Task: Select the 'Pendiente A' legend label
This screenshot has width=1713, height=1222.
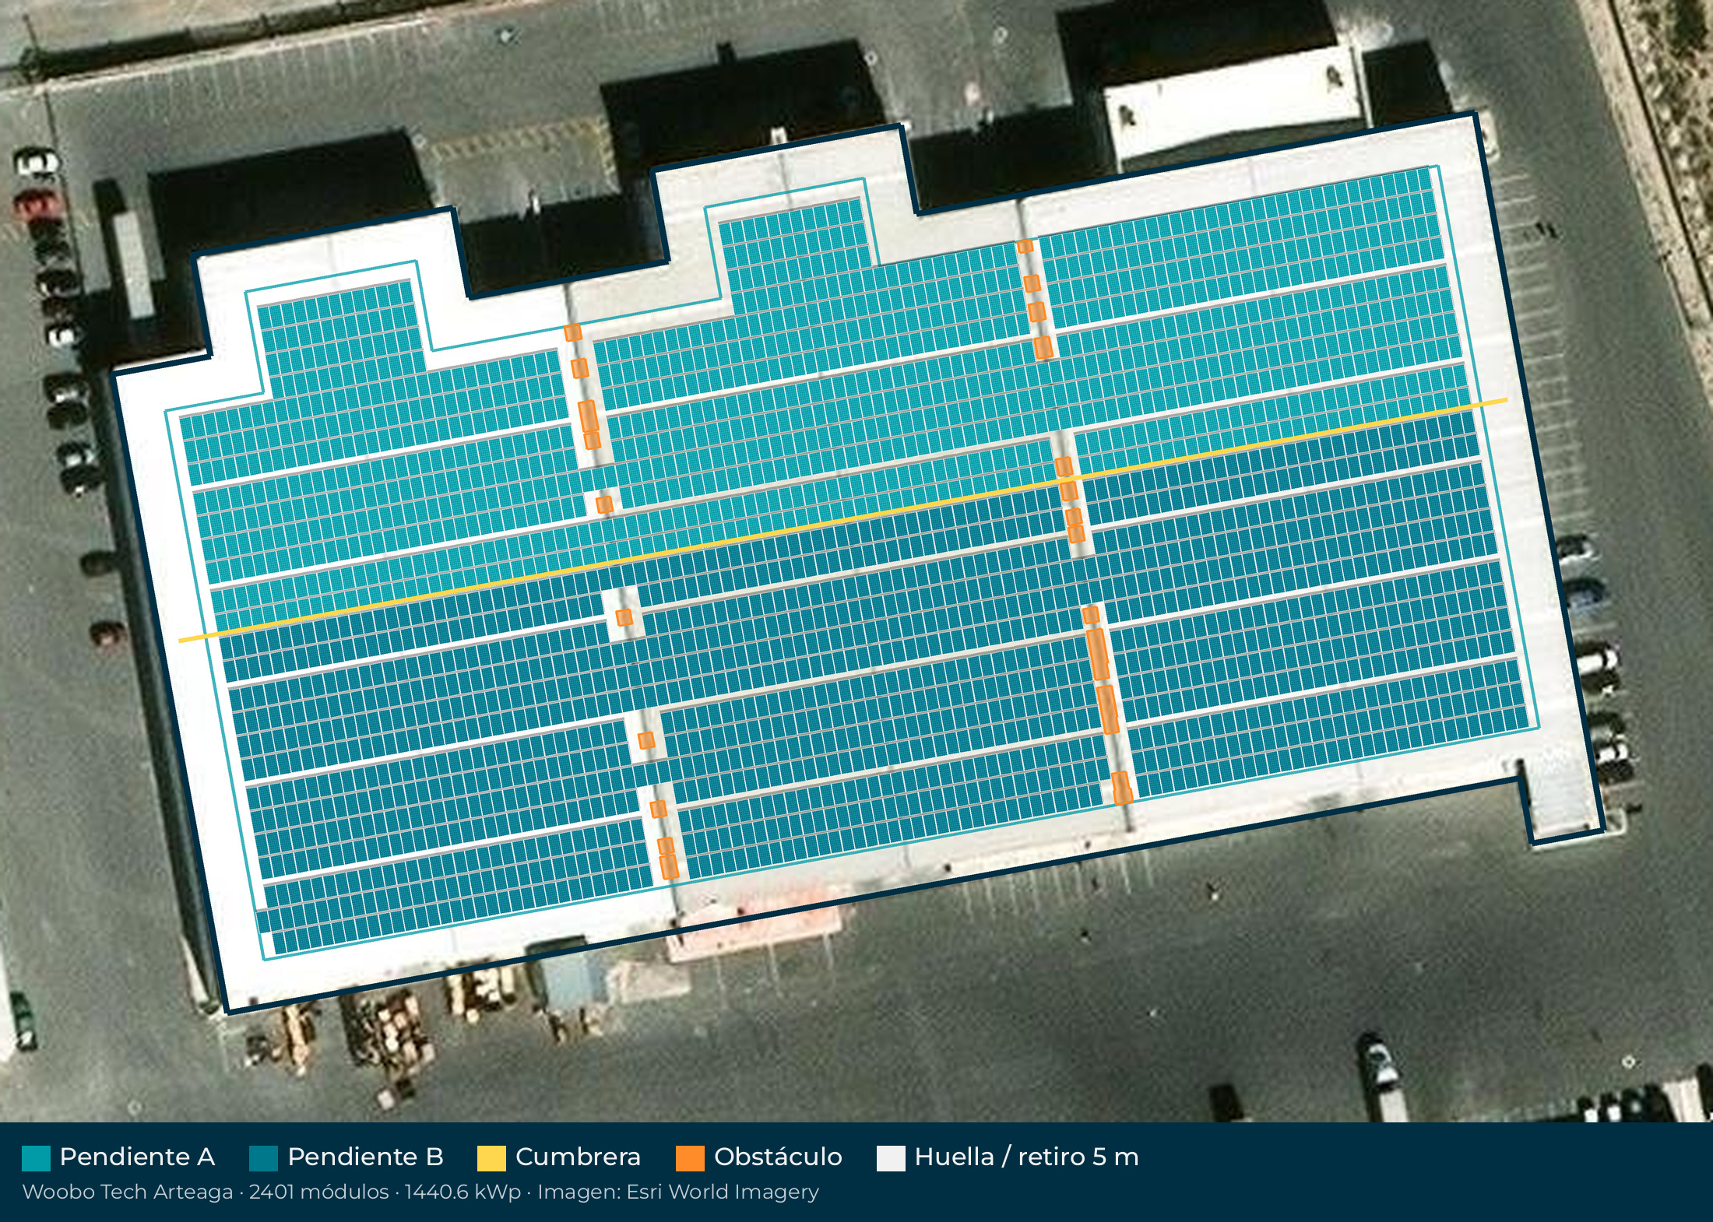Action: click(x=137, y=1157)
